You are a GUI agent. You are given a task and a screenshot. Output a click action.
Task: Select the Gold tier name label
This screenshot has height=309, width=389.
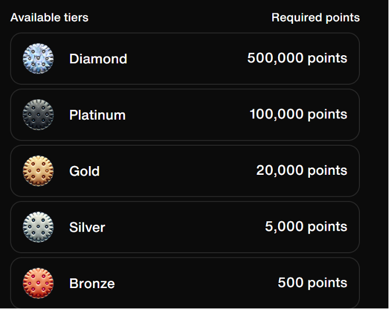[x=85, y=171]
